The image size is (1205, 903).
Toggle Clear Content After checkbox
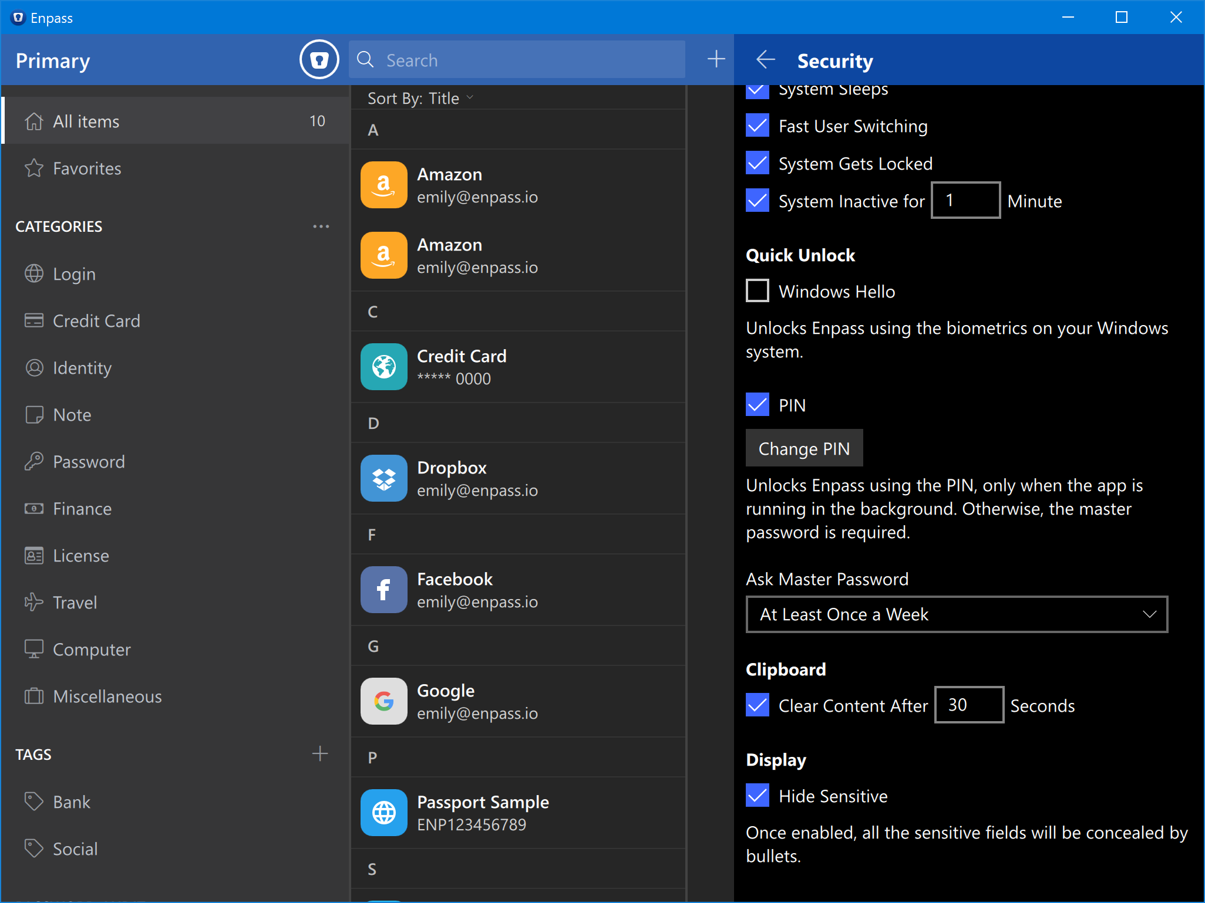click(758, 705)
